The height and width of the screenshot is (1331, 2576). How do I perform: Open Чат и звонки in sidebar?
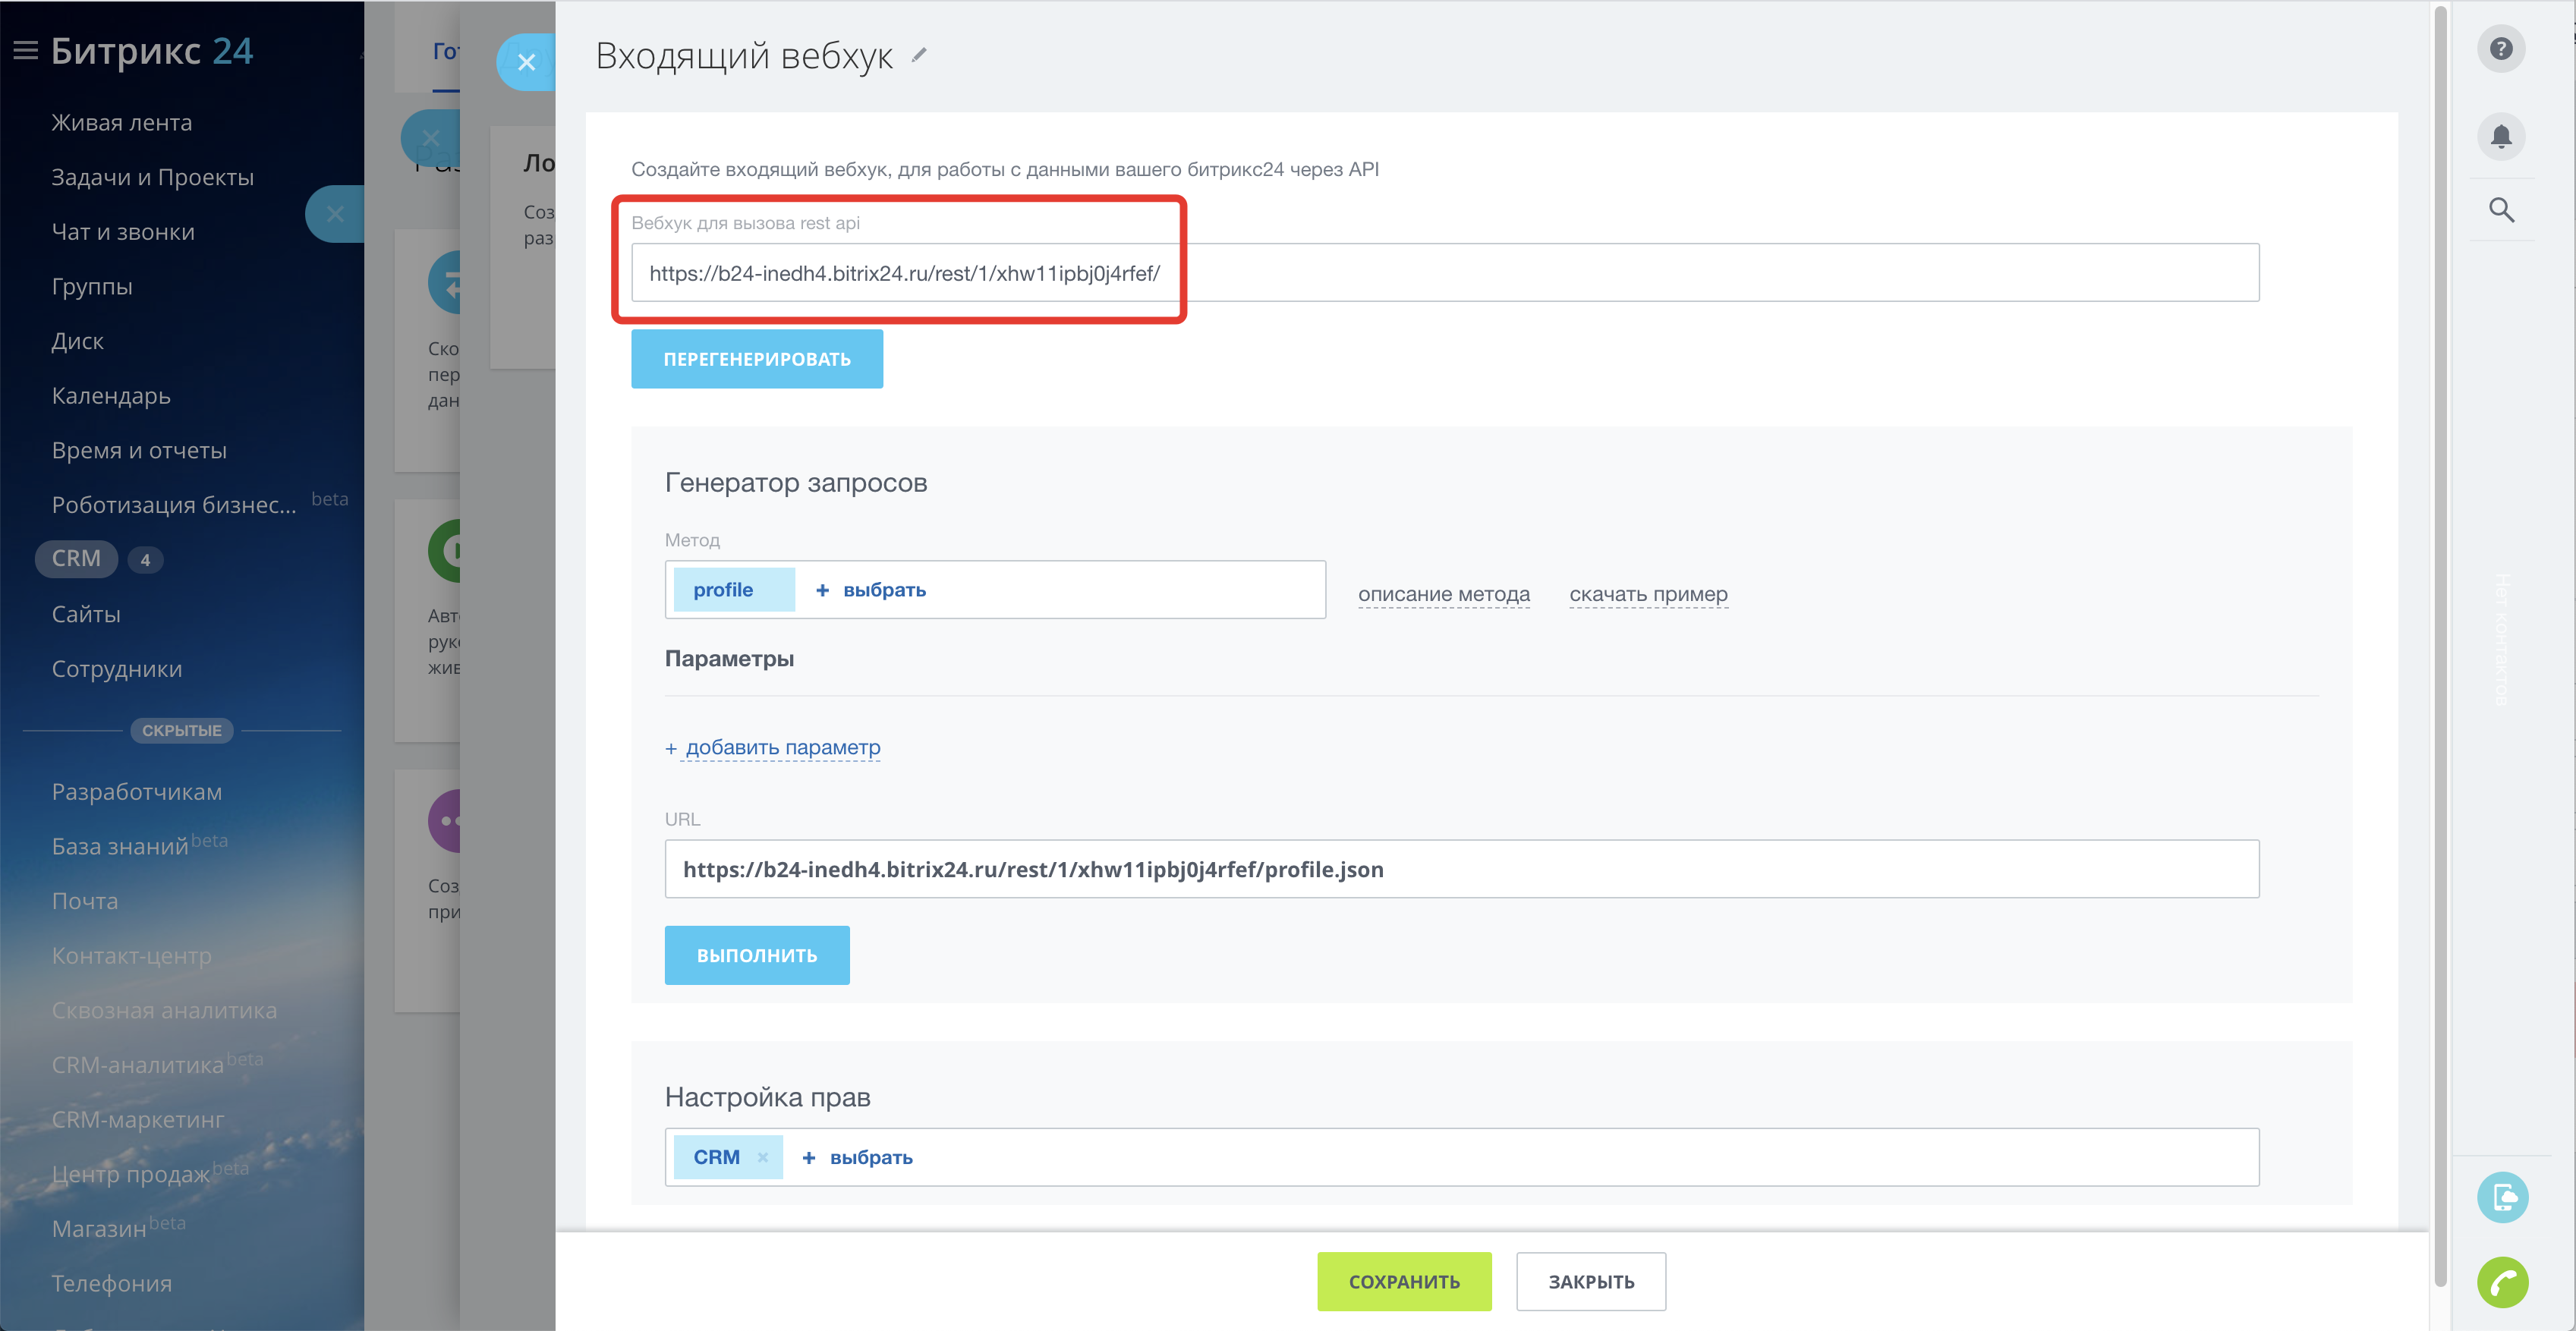(x=123, y=232)
